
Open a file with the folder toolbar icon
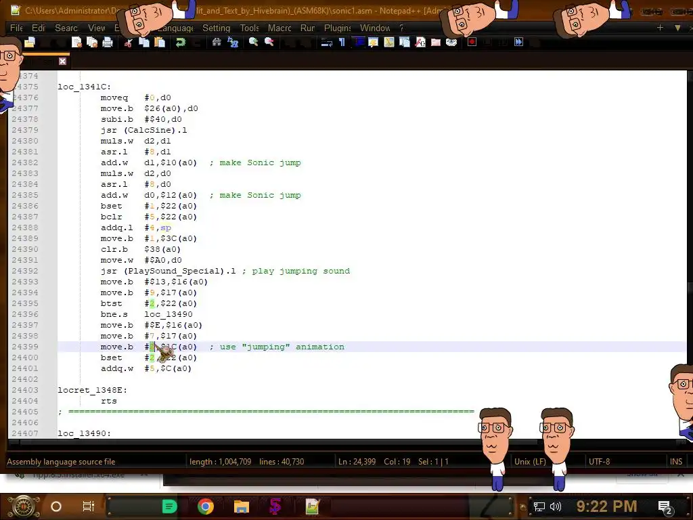click(x=30, y=43)
